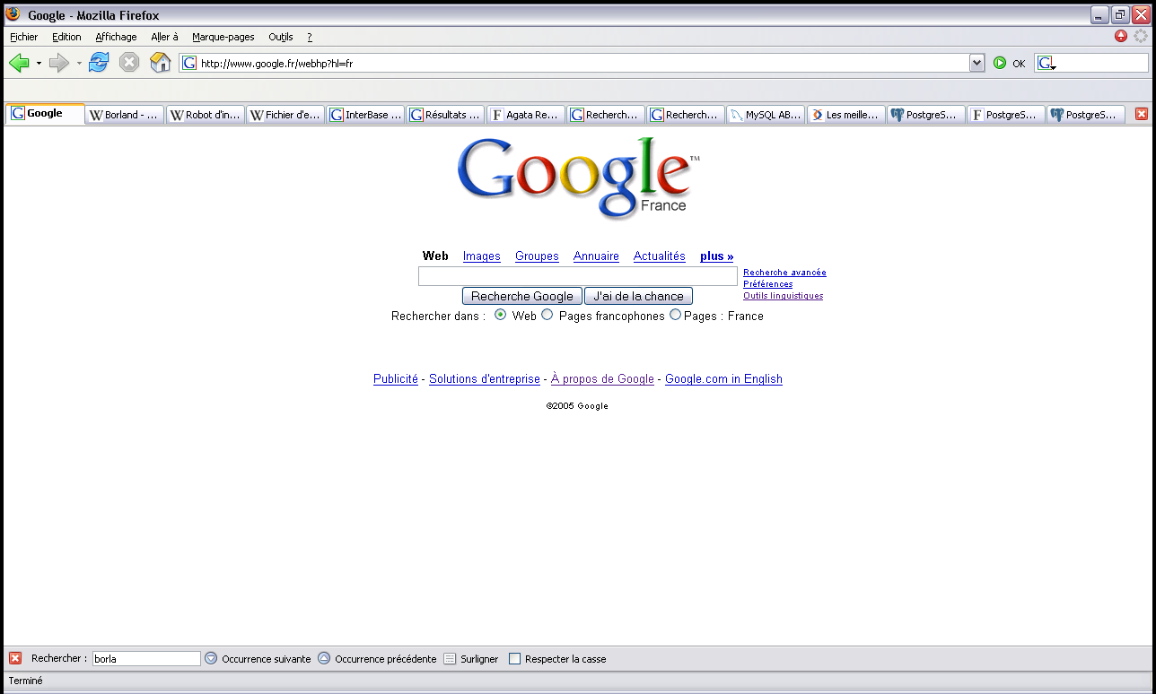Open the search engine selector dropdown
Screen dimensions: 1156x694
1047,64
